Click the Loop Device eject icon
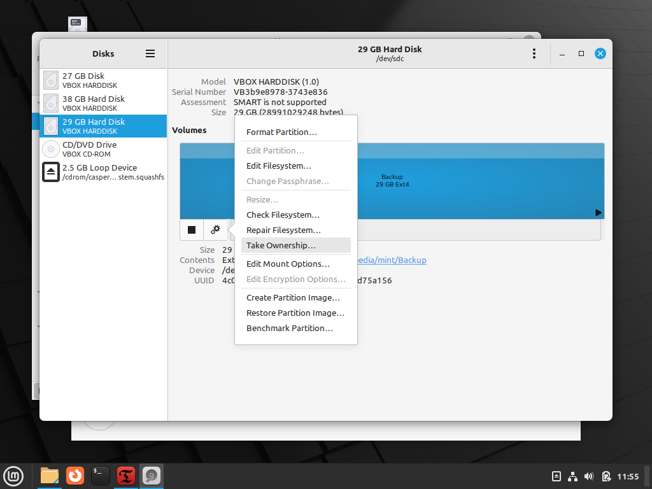 pos(51,172)
